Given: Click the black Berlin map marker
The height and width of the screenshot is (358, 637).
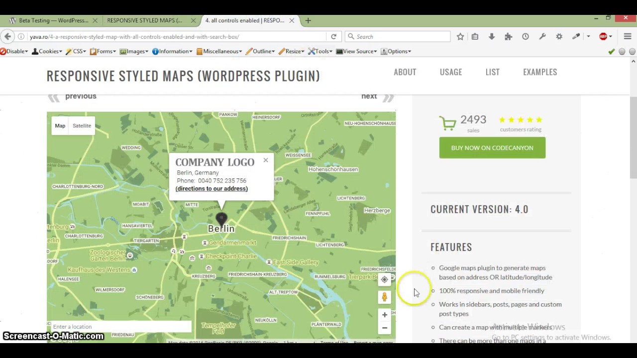Looking at the screenshot, I should pyautogui.click(x=221, y=219).
